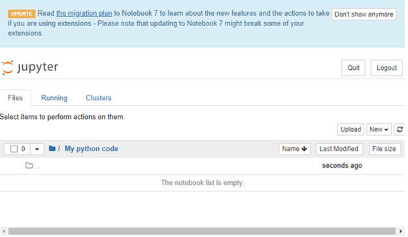408x237 pixels.
Task: Toggle the select-all checkbox
Action: (14, 149)
